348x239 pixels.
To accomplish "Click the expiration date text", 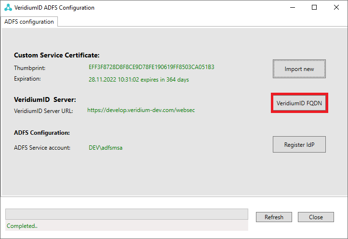I will point(138,80).
